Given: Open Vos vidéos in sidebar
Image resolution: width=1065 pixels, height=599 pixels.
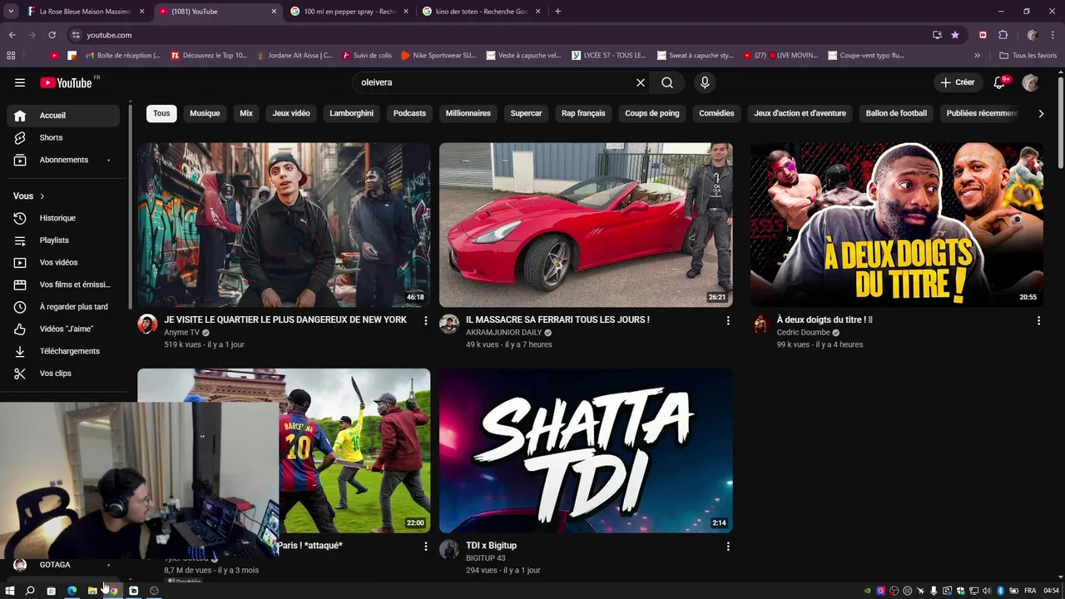Looking at the screenshot, I should [63, 262].
